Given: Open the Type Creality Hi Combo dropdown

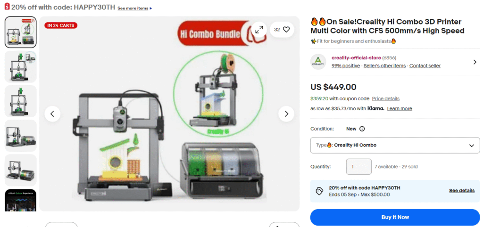Looking at the screenshot, I should [395, 145].
